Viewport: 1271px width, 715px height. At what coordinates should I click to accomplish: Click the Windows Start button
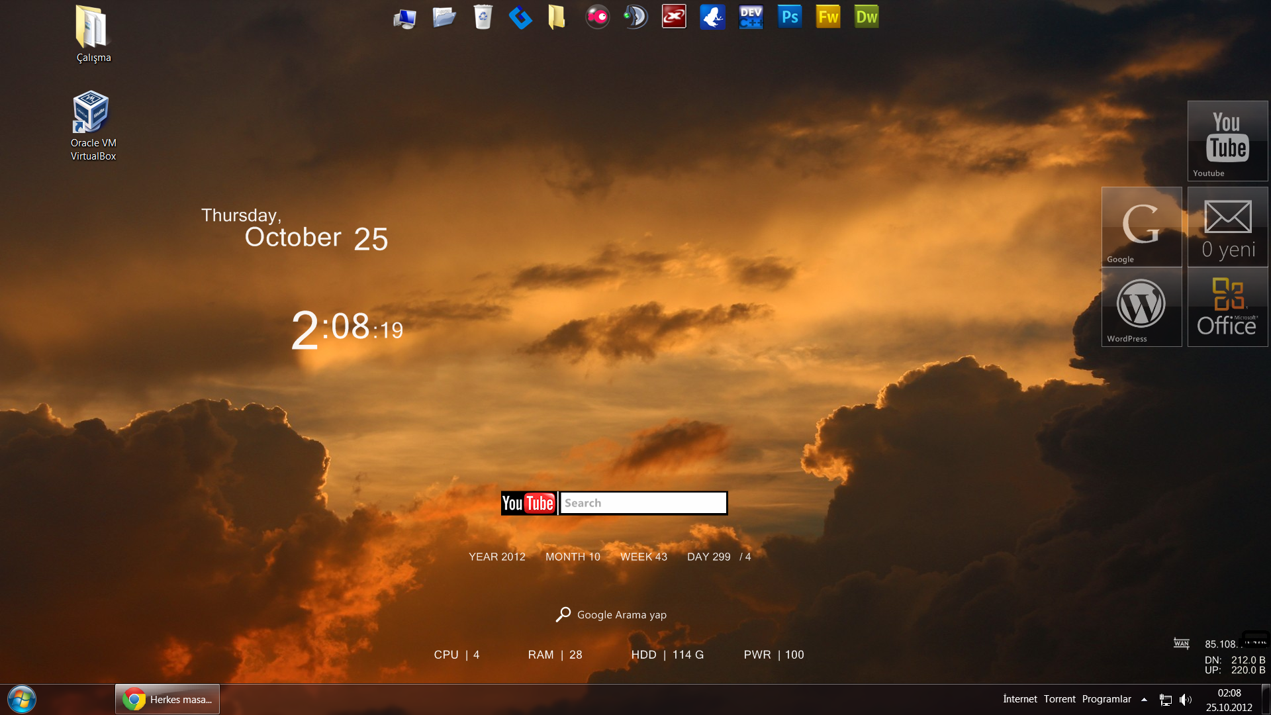(22, 699)
